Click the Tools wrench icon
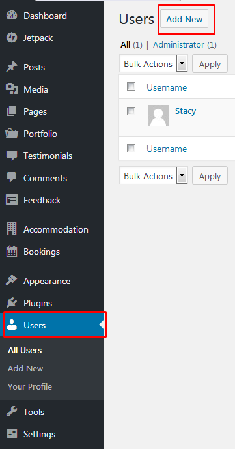This screenshot has width=235, height=449. 12,412
